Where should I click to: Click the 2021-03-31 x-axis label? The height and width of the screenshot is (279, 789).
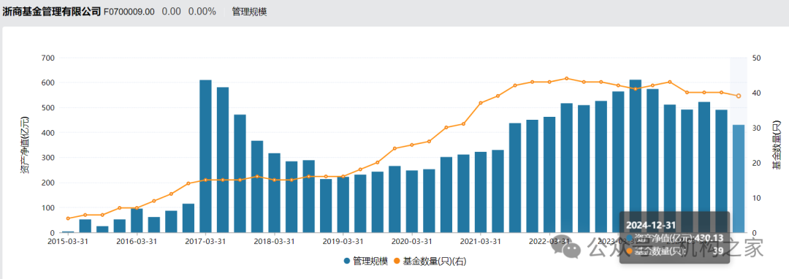click(481, 241)
